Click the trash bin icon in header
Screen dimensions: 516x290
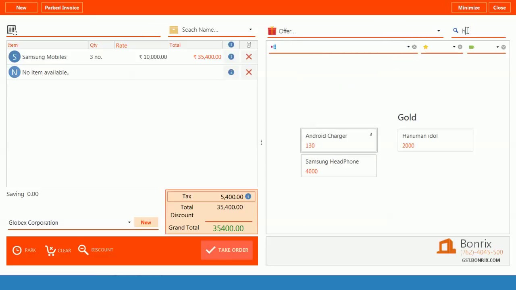click(x=249, y=45)
